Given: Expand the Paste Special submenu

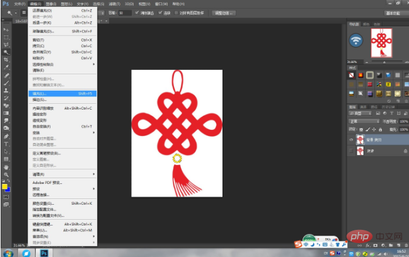Looking at the screenshot, I should [62, 64].
